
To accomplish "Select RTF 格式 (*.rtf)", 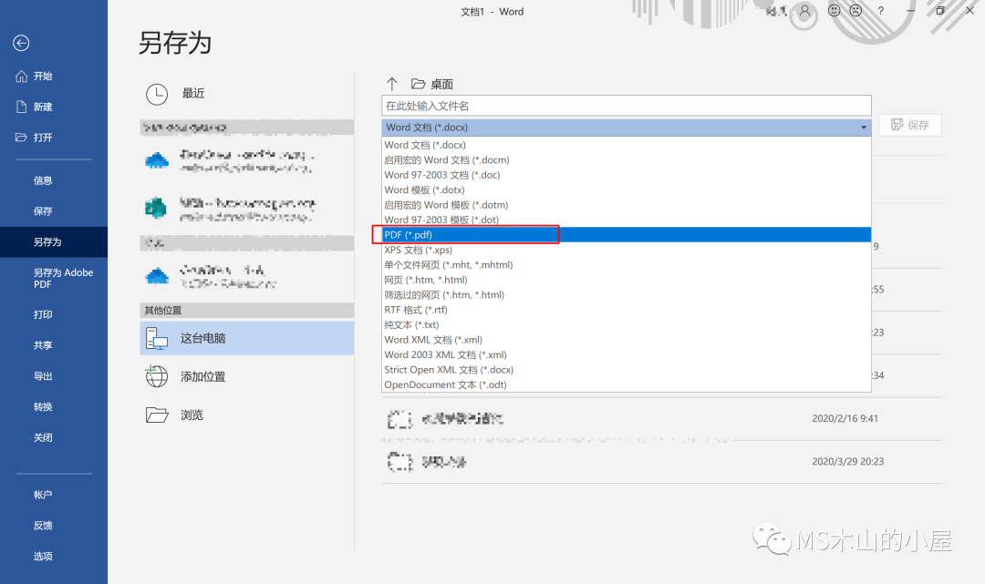I will point(627,310).
